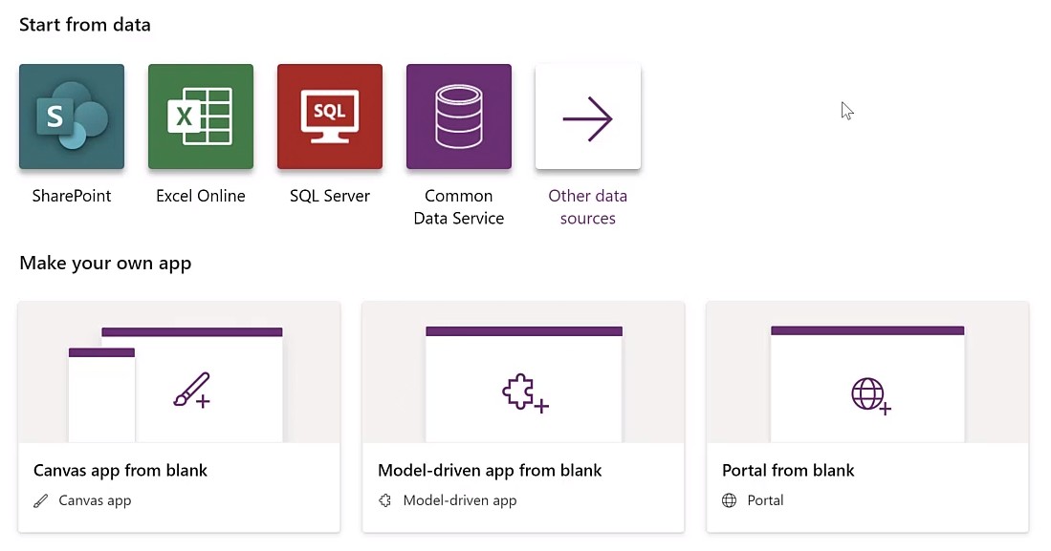1051x551 pixels.
Task: Click the 'Model-driven app' subtitle text
Action: pyautogui.click(x=460, y=500)
